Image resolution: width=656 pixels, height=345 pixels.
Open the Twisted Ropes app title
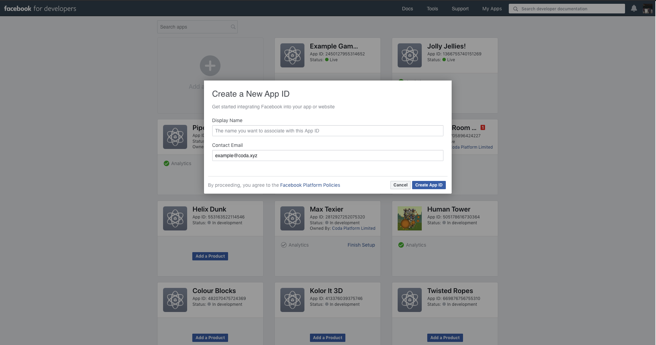450,291
